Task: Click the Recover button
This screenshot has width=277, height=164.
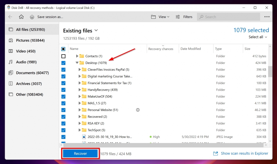Action: (80, 153)
